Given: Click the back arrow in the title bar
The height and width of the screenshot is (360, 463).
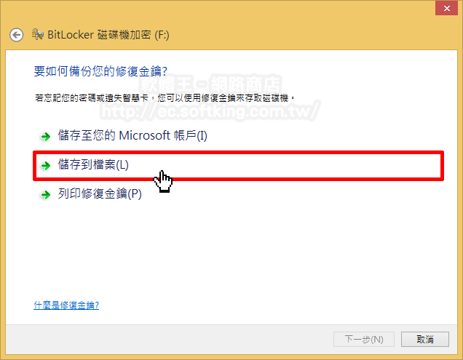Looking at the screenshot, I should 16,35.
